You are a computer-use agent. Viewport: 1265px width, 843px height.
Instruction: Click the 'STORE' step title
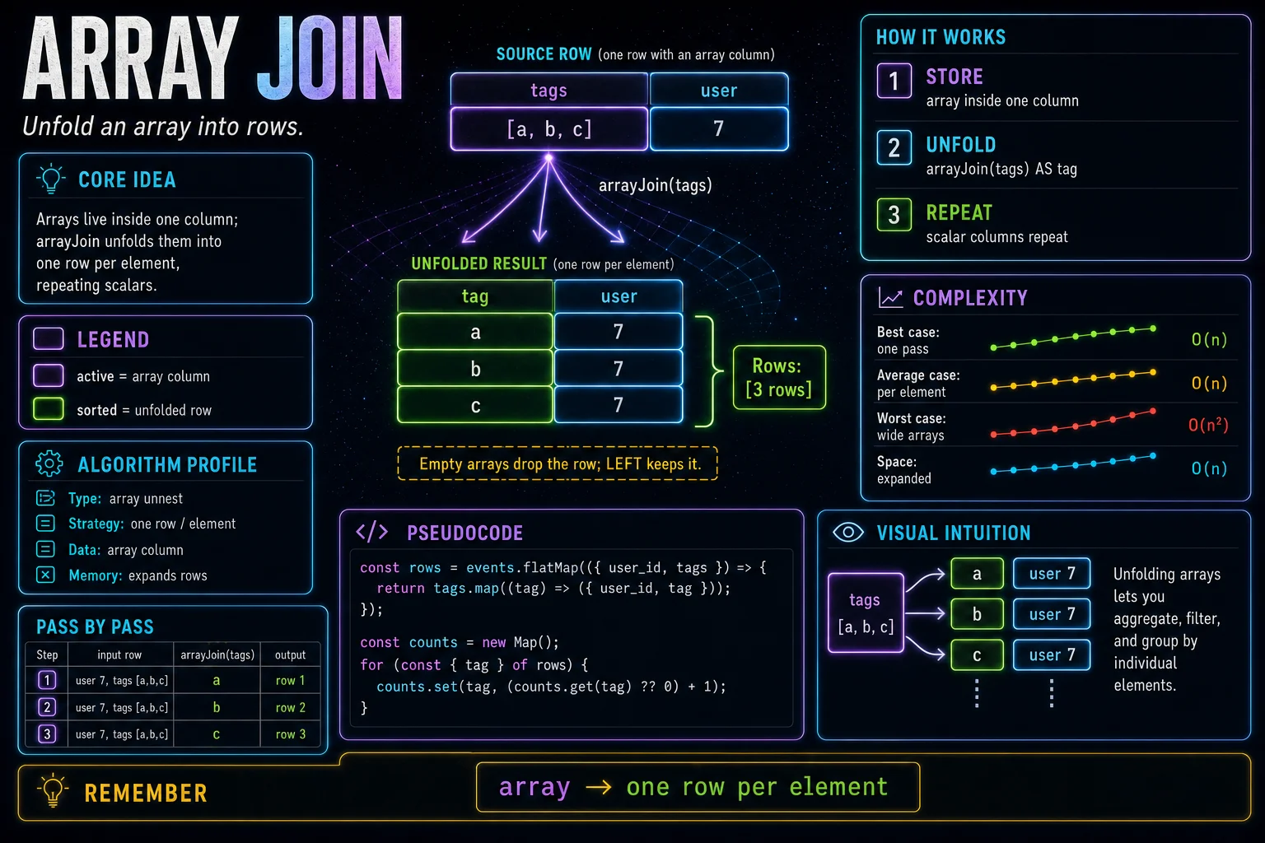(955, 77)
